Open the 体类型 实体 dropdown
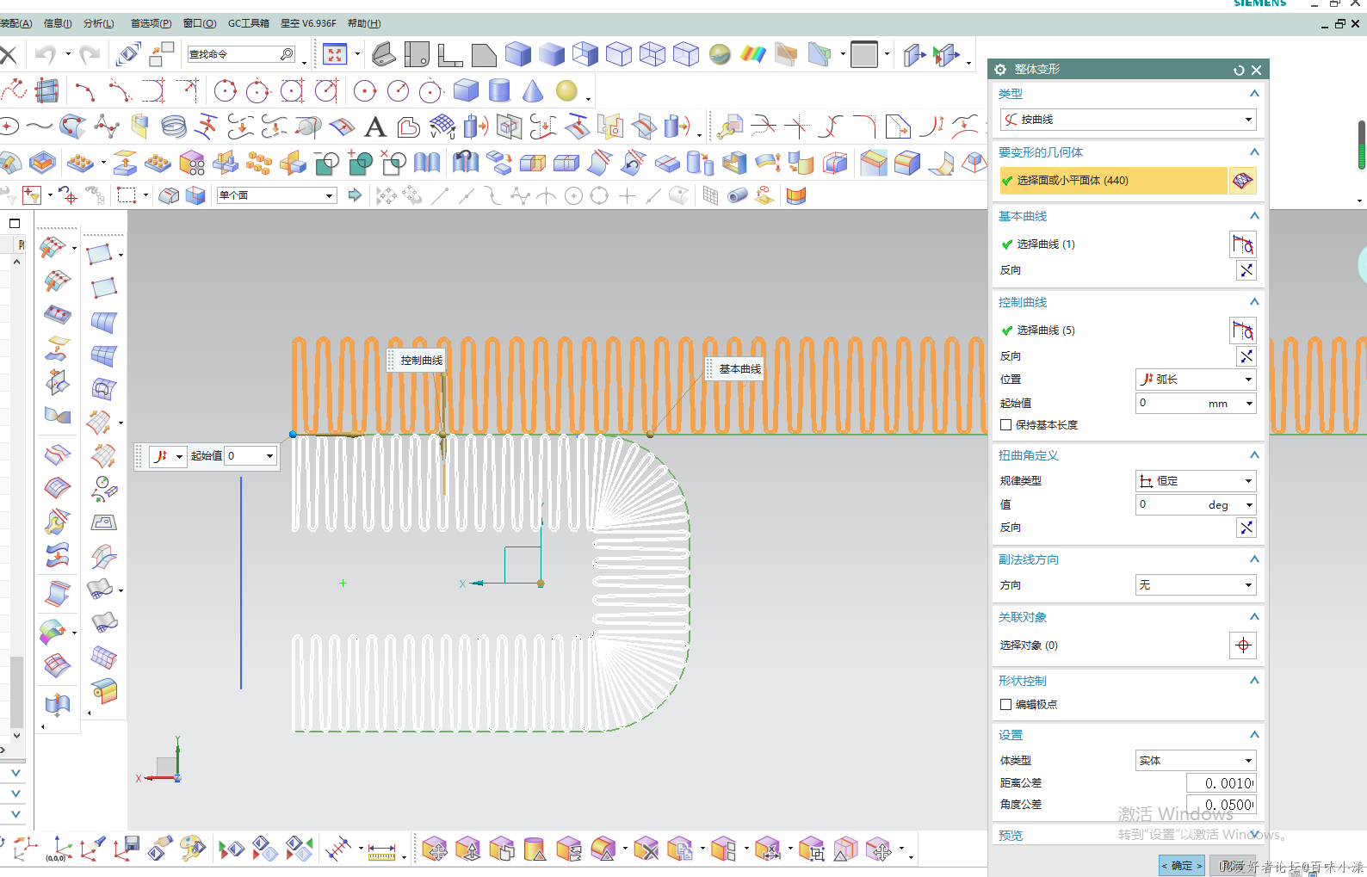Image resolution: width=1367 pixels, height=877 pixels. point(1196,761)
